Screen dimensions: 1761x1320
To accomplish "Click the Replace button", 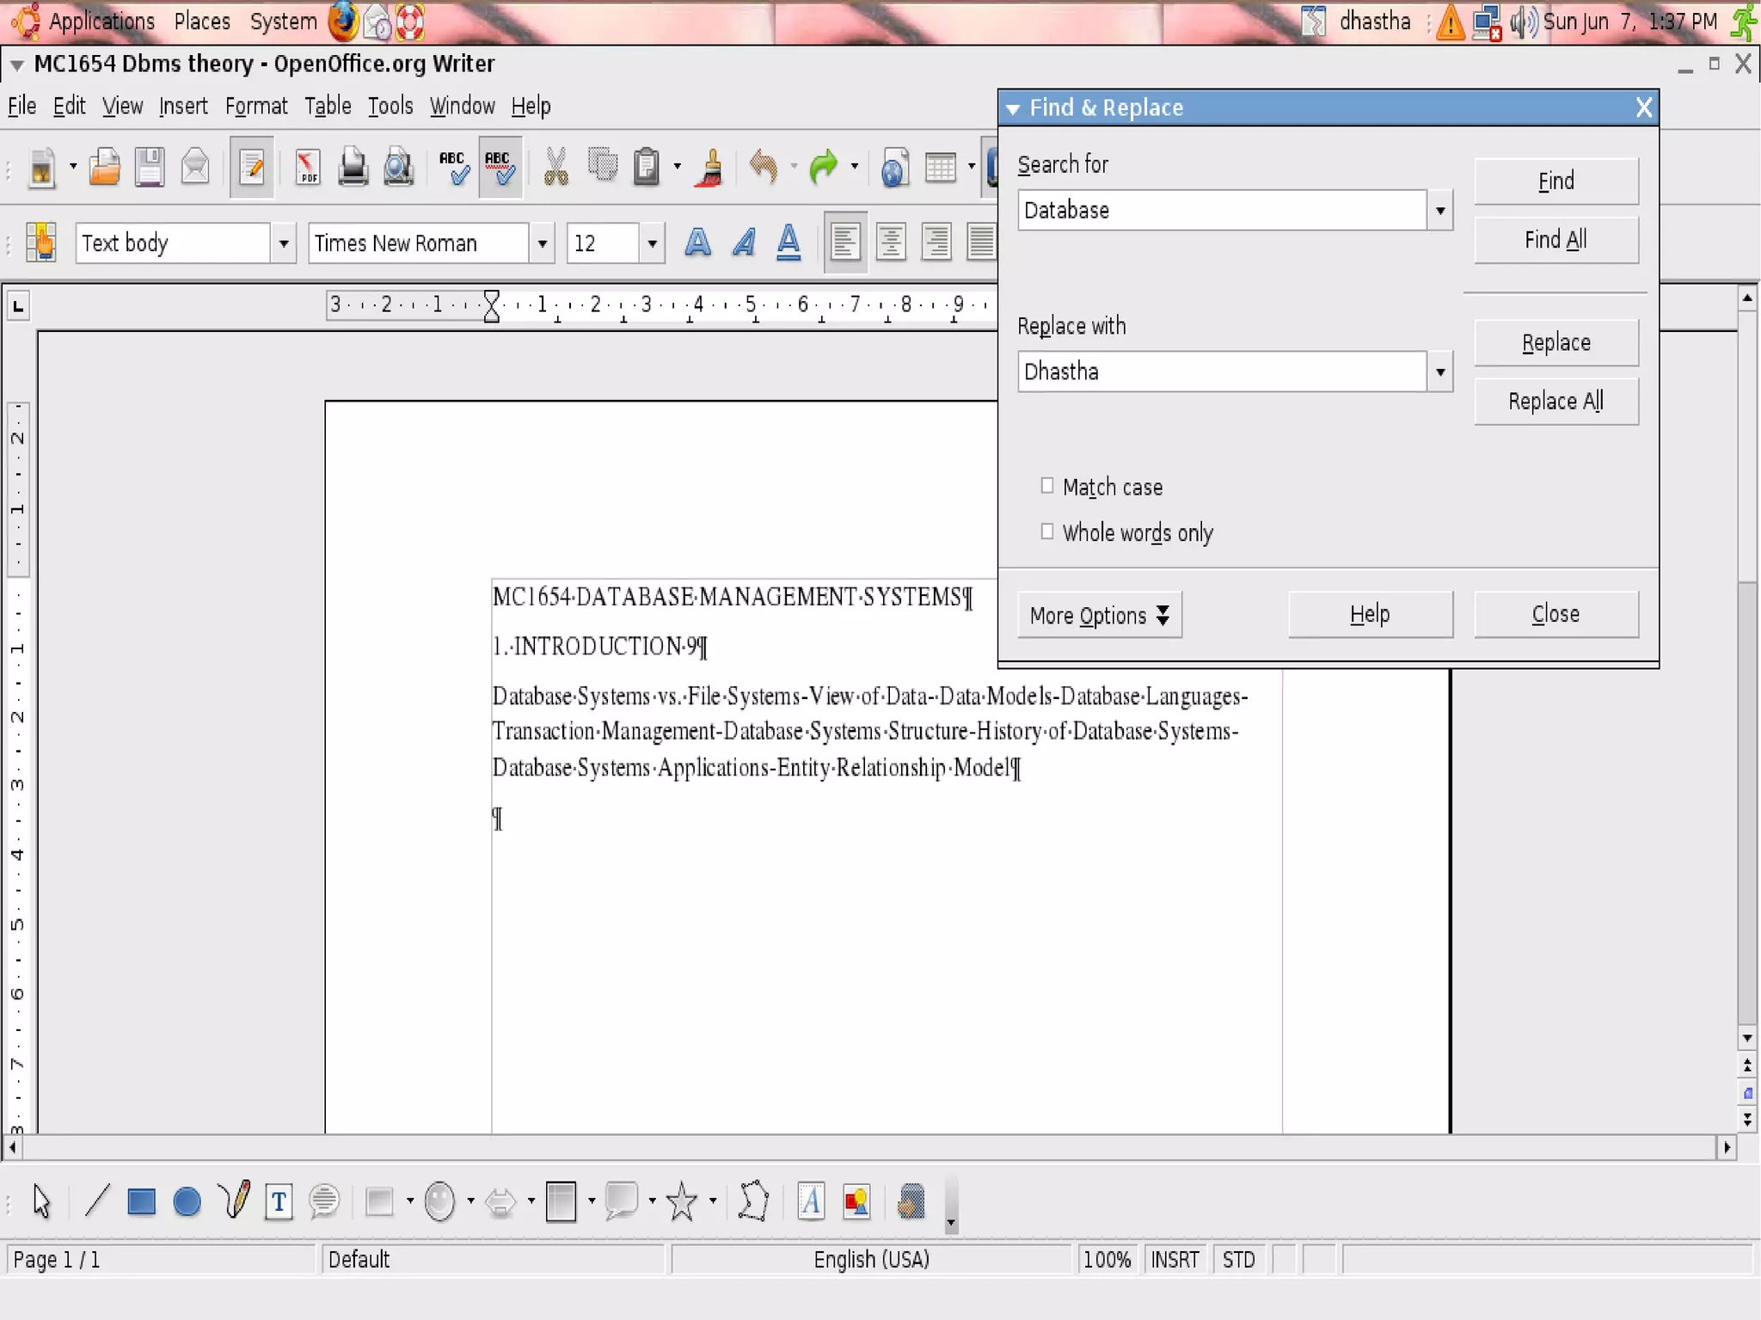I will click(x=1555, y=343).
